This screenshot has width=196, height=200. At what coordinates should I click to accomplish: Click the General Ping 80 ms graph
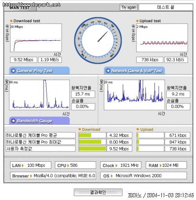(x=39, y=95)
